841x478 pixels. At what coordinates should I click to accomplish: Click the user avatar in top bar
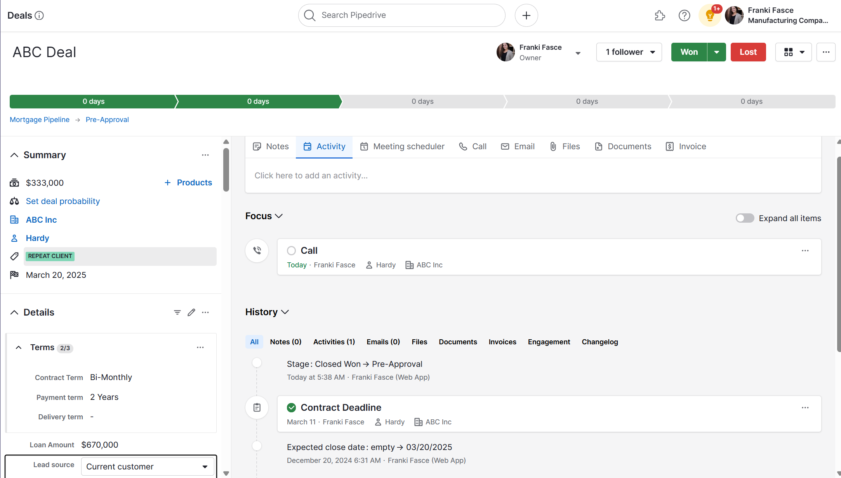click(734, 16)
